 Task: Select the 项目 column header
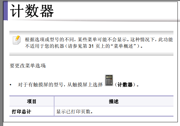pyautogui.click(x=32, y=101)
